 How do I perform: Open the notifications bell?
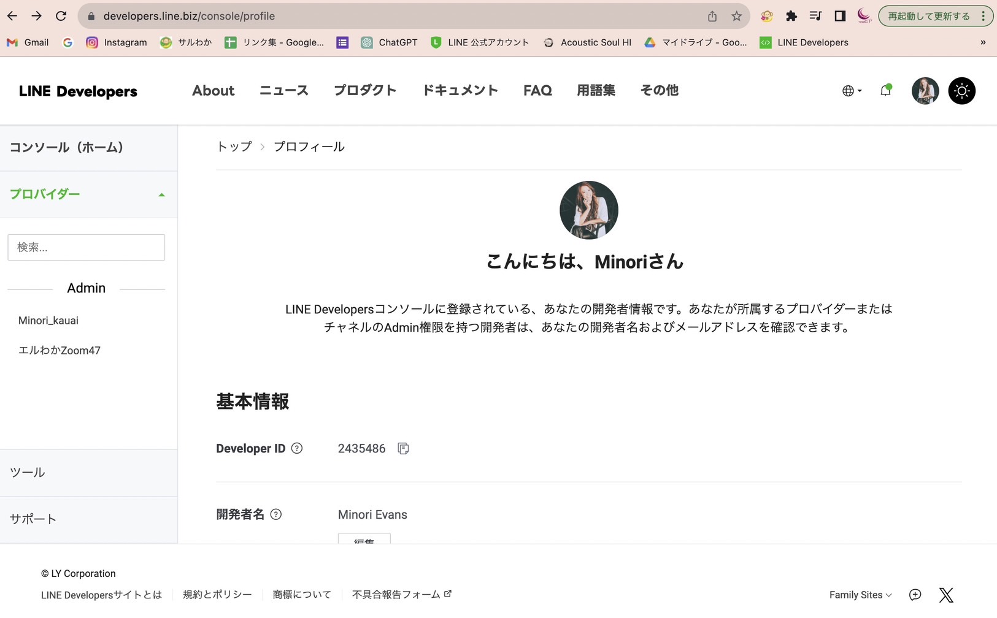[x=885, y=91]
